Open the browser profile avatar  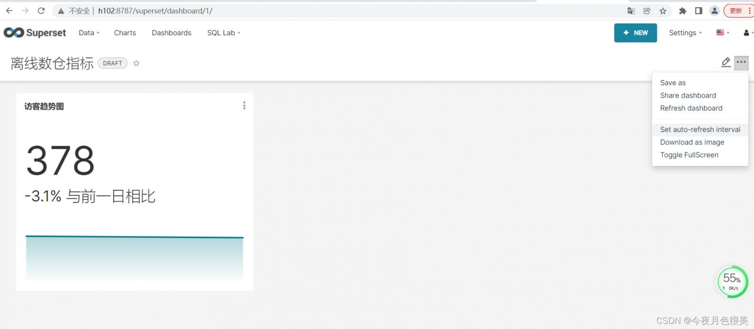[715, 11]
